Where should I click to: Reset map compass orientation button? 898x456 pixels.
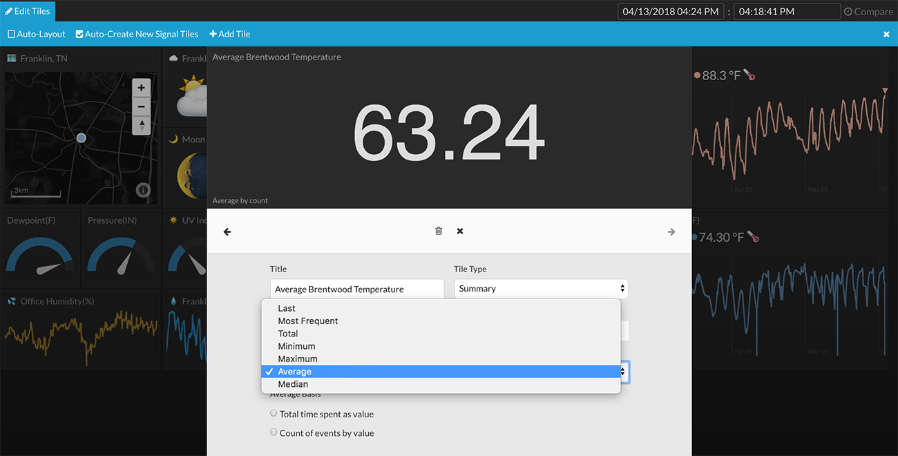point(141,125)
